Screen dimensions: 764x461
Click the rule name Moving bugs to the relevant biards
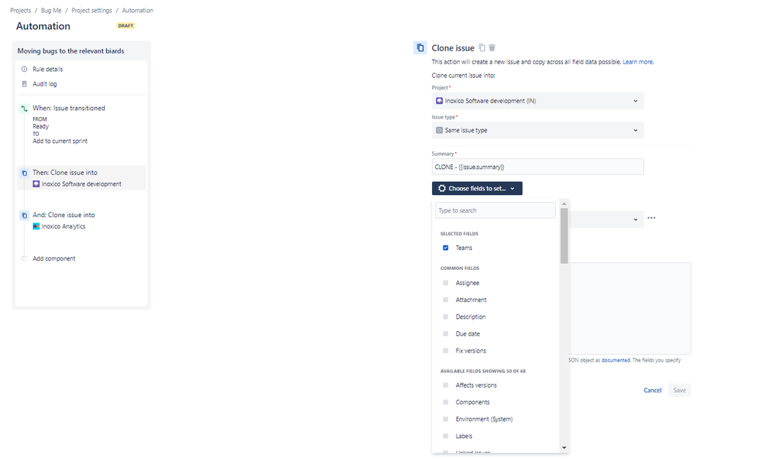70,50
